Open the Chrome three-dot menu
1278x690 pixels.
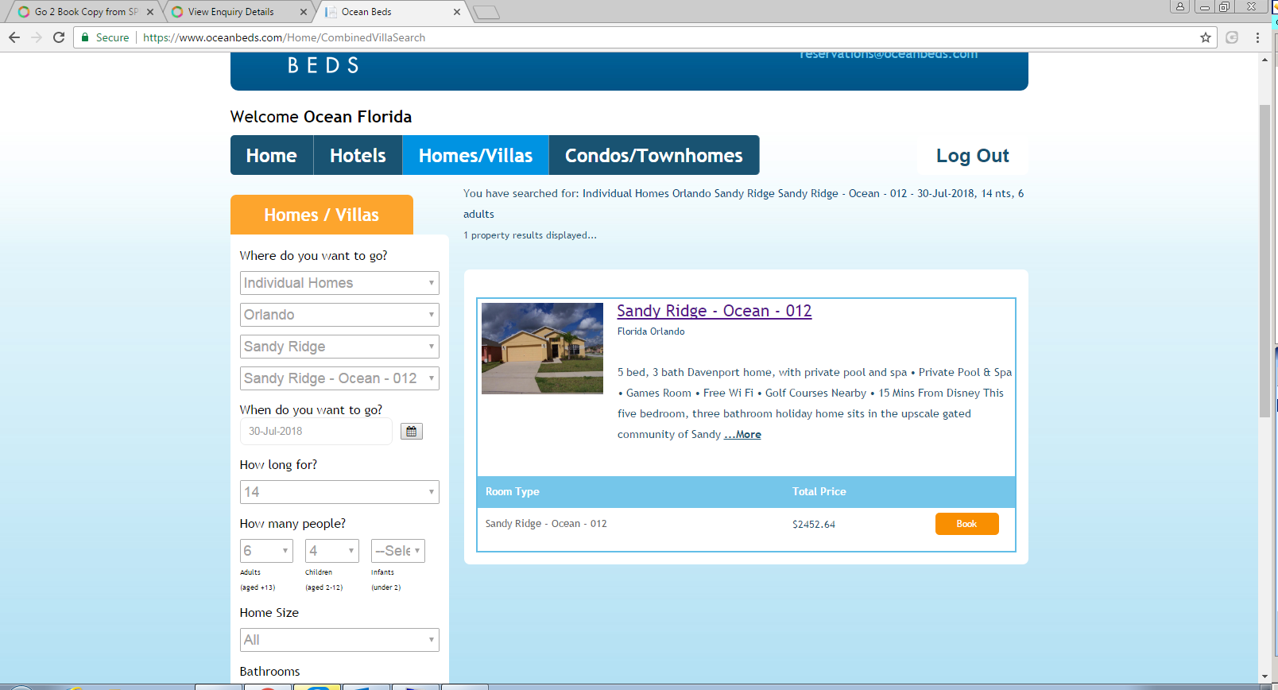tap(1257, 37)
